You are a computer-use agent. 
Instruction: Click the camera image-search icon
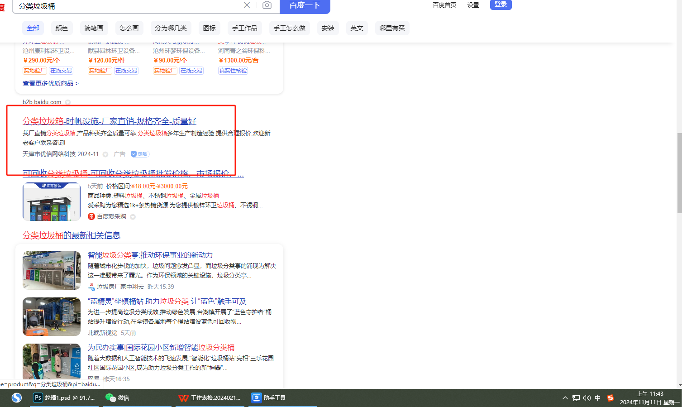pos(267,5)
